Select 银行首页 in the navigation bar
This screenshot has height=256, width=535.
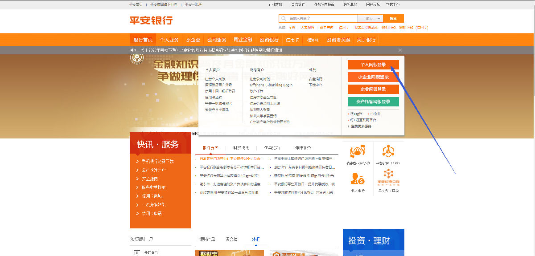click(143, 40)
